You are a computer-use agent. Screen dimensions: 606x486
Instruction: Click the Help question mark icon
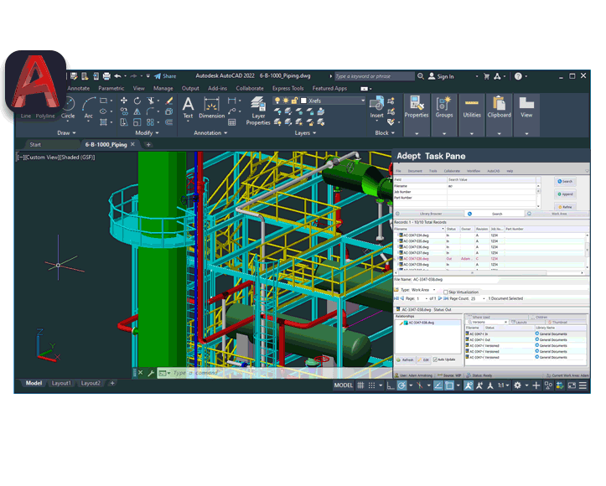(x=518, y=76)
